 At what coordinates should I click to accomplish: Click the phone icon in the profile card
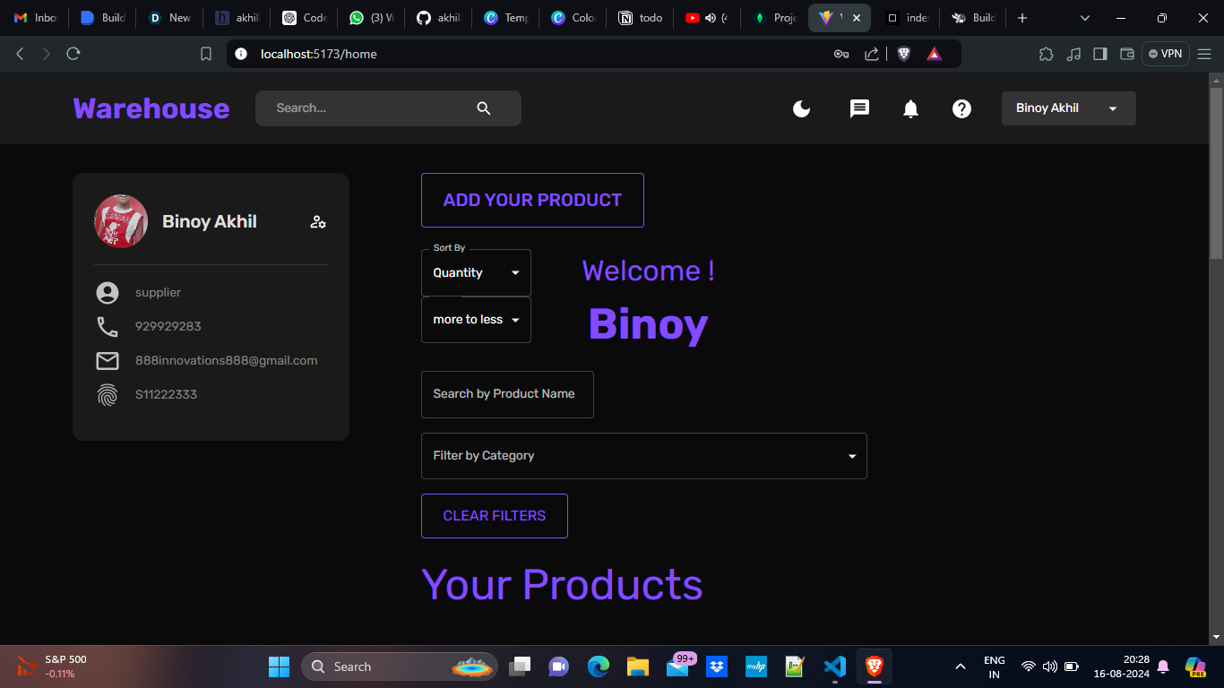pyautogui.click(x=108, y=326)
